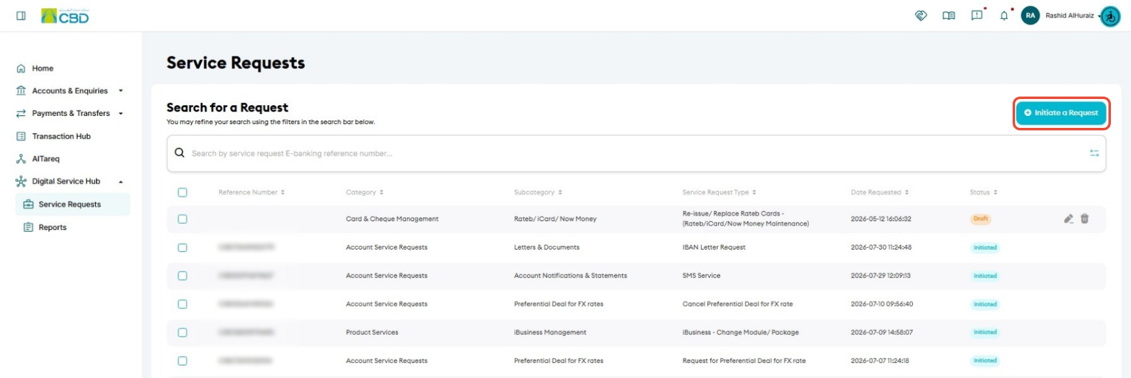
Task: Select the Card & Cheque Management row checkbox
Action: click(x=182, y=219)
